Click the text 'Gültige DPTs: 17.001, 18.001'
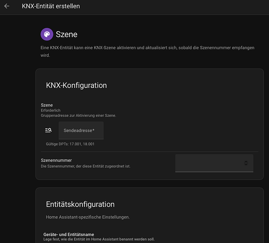Image resolution: width=269 pixels, height=243 pixels. click(x=70, y=144)
